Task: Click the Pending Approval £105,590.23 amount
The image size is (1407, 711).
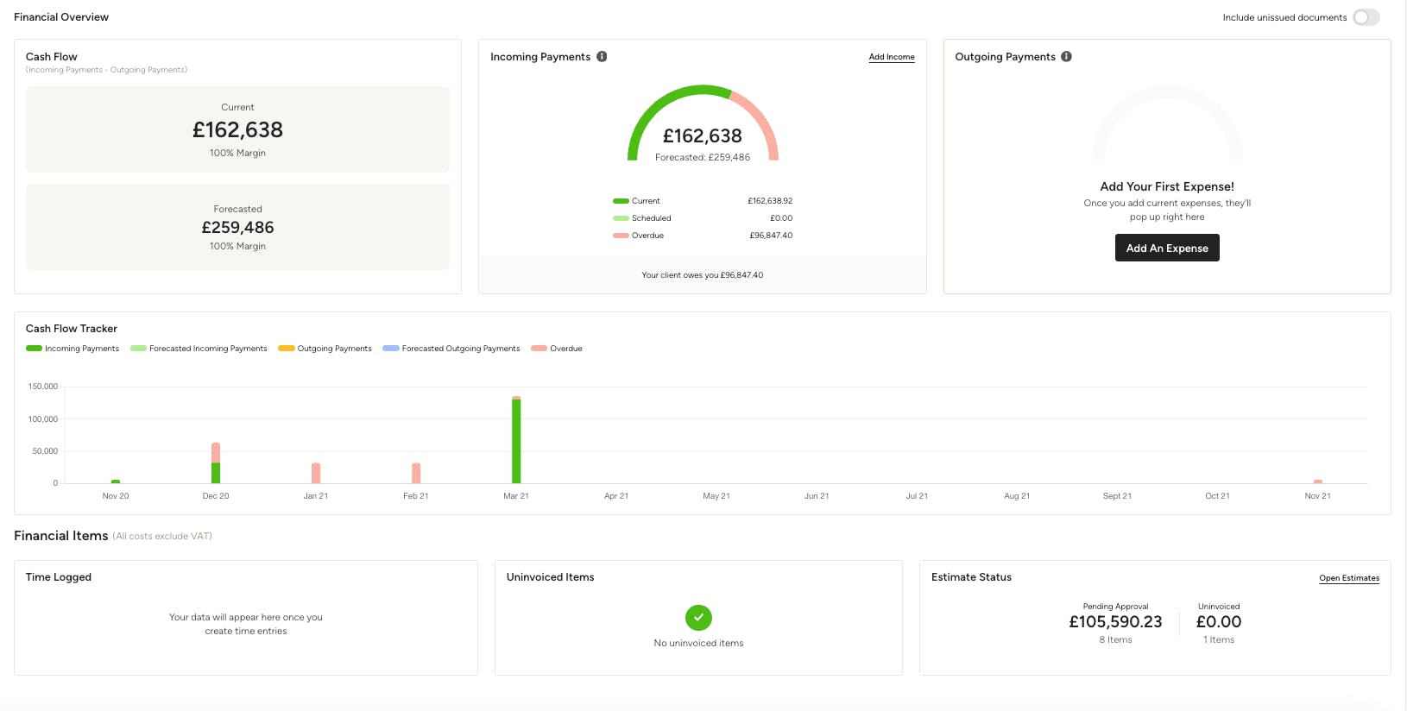Action: 1115,622
